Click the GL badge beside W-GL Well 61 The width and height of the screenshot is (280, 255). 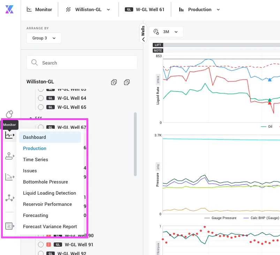(x=129, y=9)
